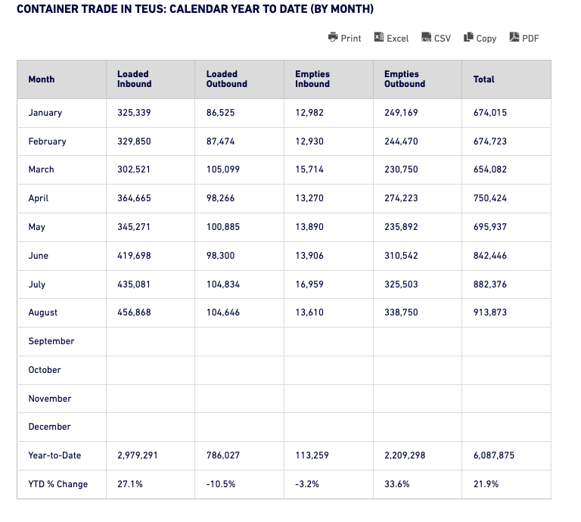Select the Year-to-Date row label
Viewport: 581px width, 522px height.
point(54,455)
